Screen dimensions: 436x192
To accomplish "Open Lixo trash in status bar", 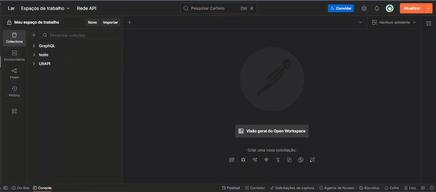I will [410, 188].
